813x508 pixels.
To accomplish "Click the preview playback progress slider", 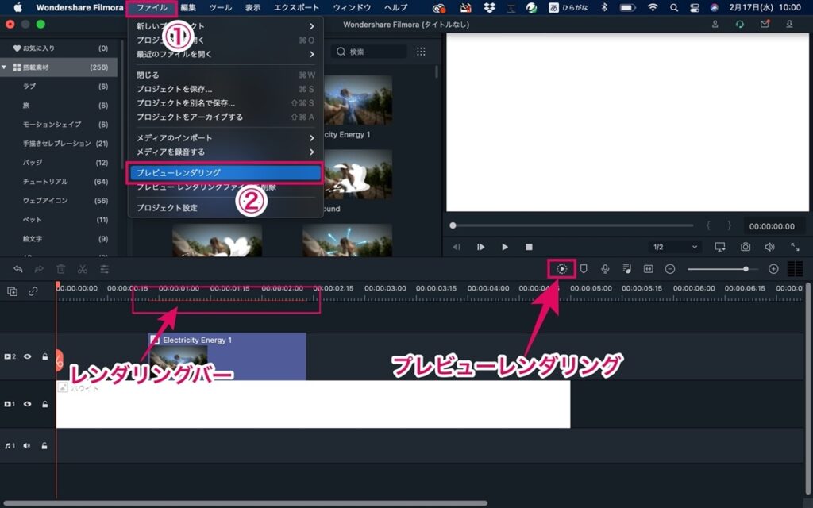I will click(x=572, y=225).
